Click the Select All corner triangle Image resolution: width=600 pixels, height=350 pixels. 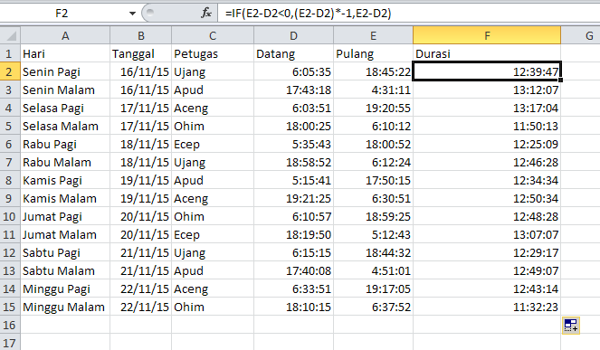(10, 35)
